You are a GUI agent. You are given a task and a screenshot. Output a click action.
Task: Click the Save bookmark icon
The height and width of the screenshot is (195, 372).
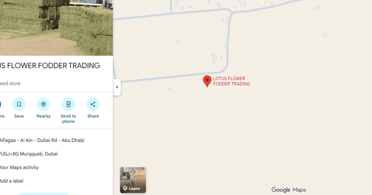[x=19, y=104]
